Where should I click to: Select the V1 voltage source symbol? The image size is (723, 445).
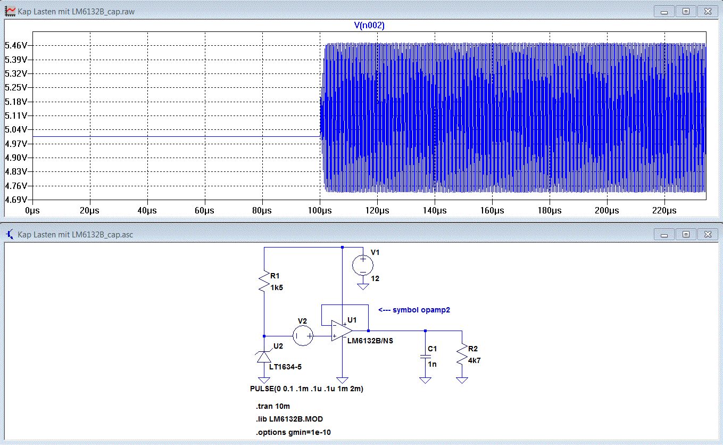pos(363,265)
